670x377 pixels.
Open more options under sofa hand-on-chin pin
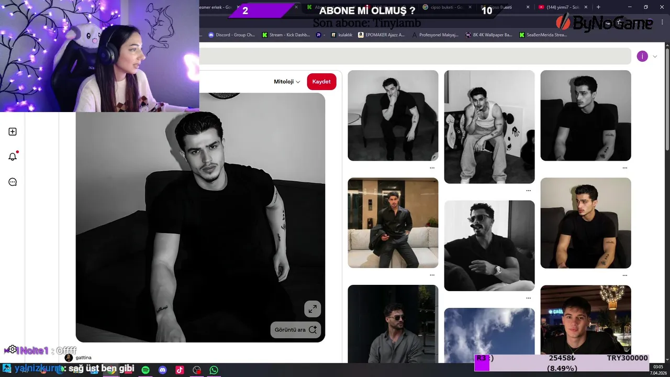point(432,168)
